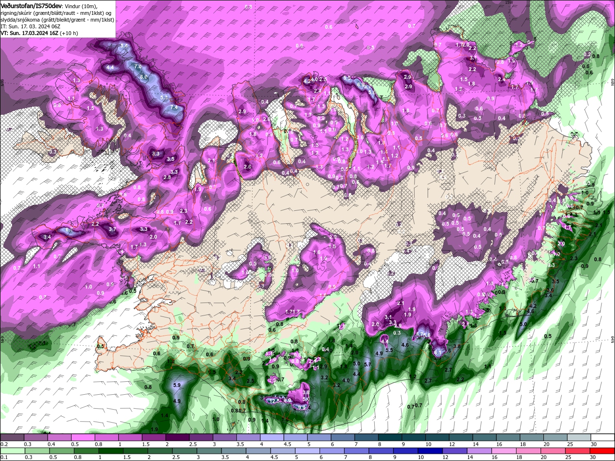Select the '8.0' snowfall value in the northwest
This screenshot has width=615, height=461.
[x=143, y=77]
